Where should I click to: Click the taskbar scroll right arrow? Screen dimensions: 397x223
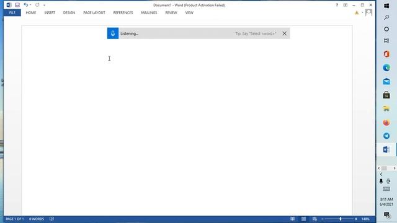tap(395, 168)
